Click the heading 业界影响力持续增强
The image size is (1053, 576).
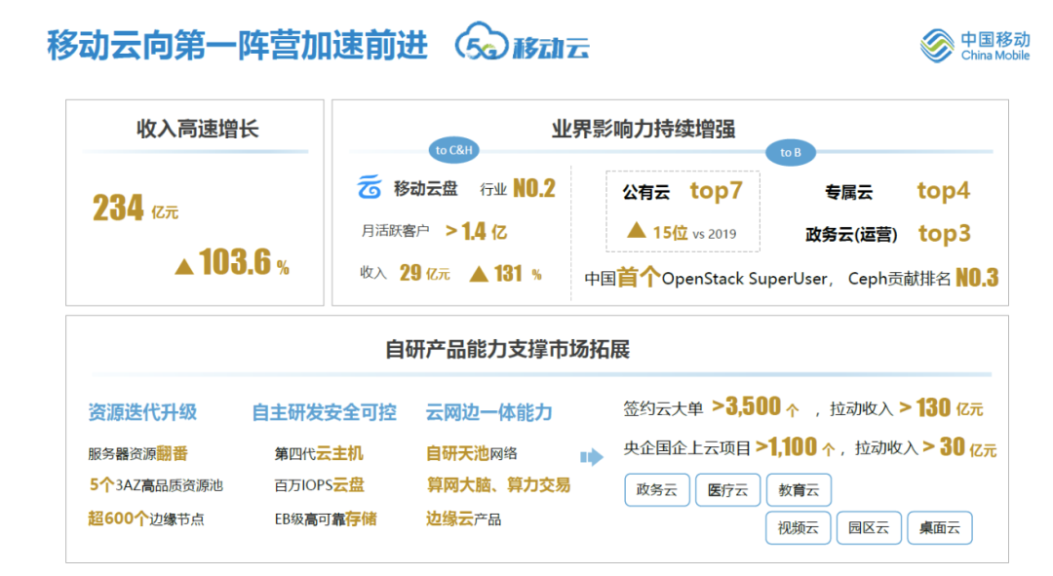[643, 129]
